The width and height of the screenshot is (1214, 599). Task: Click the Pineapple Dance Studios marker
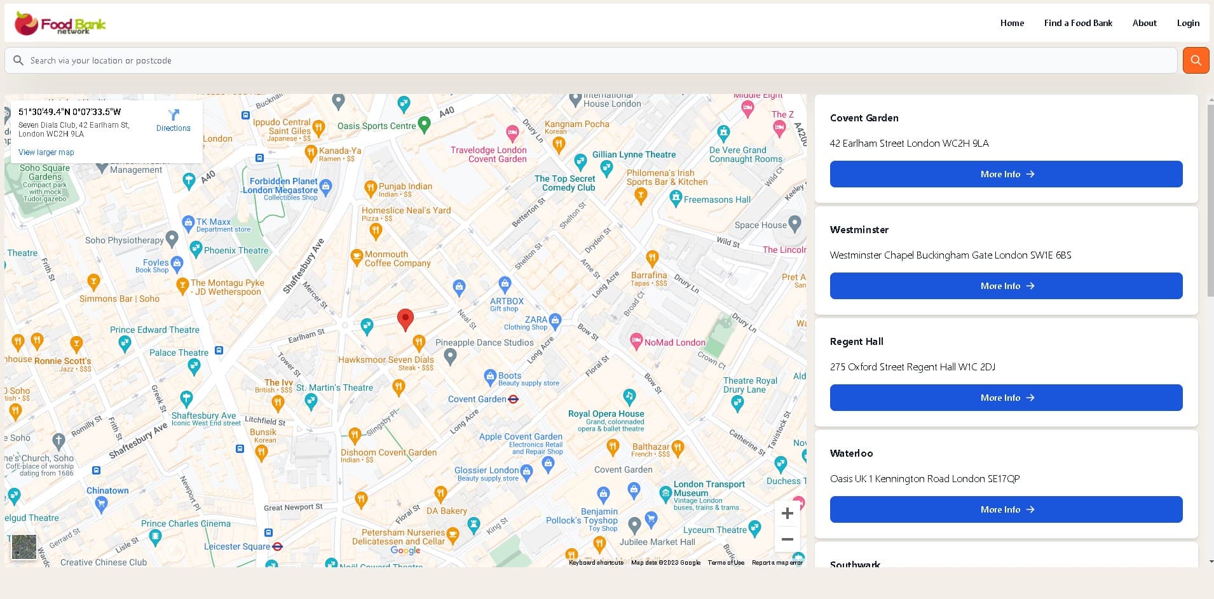pos(450,356)
